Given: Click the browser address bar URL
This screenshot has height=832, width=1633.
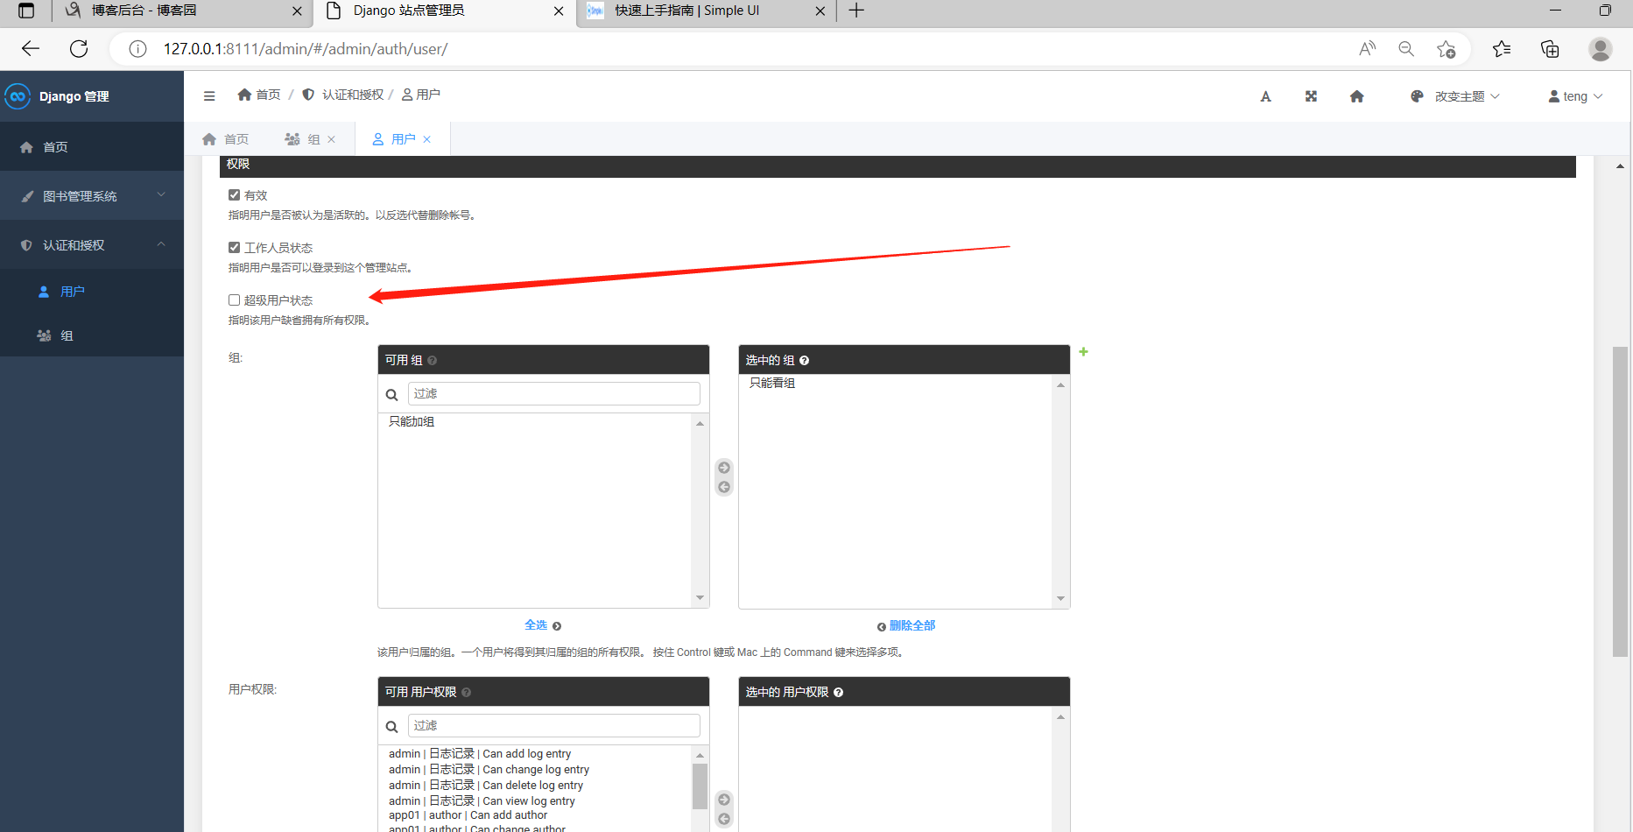Looking at the screenshot, I should (x=306, y=49).
